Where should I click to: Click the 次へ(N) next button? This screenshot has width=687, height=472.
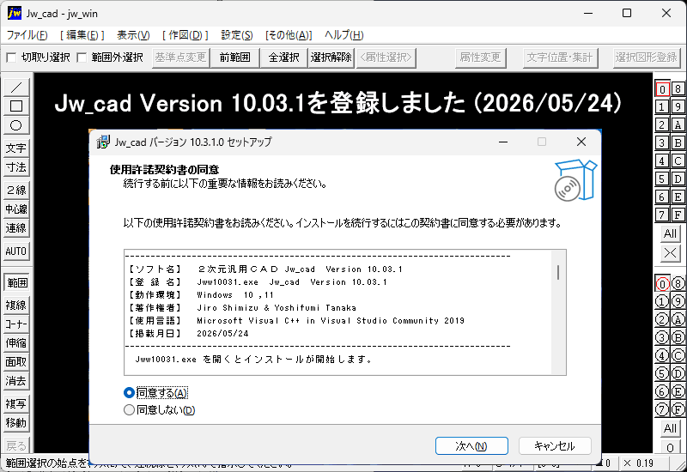[x=471, y=445]
